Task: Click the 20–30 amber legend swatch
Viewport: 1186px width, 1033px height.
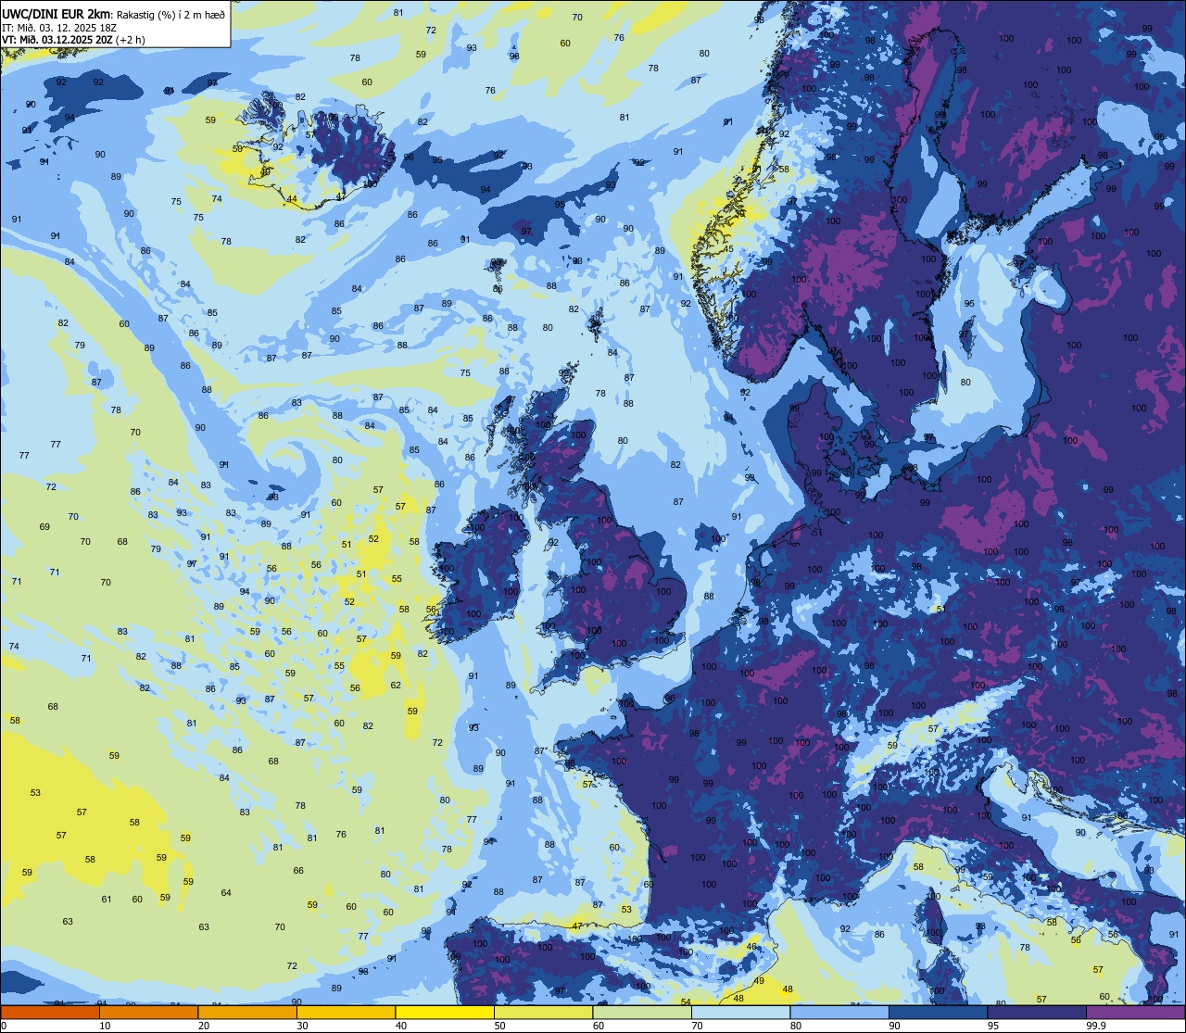Action: (247, 1012)
